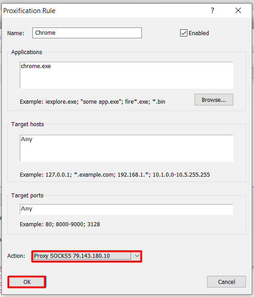Click the Name: label
Screen dimensions: 254x297
(x=16, y=33)
